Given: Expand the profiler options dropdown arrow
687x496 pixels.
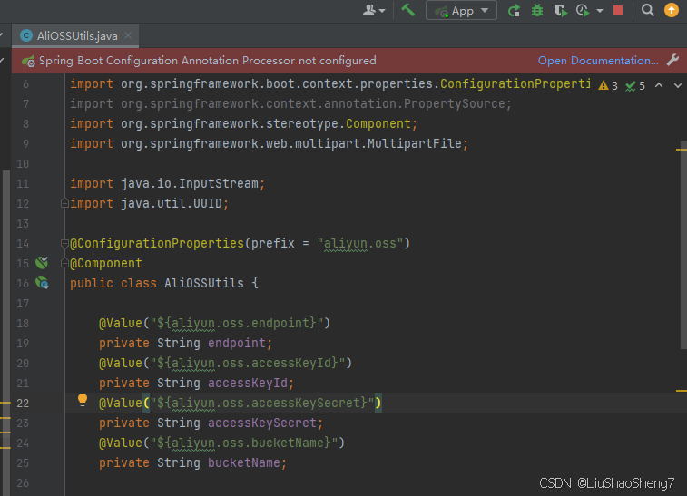Looking at the screenshot, I should click(600, 11).
